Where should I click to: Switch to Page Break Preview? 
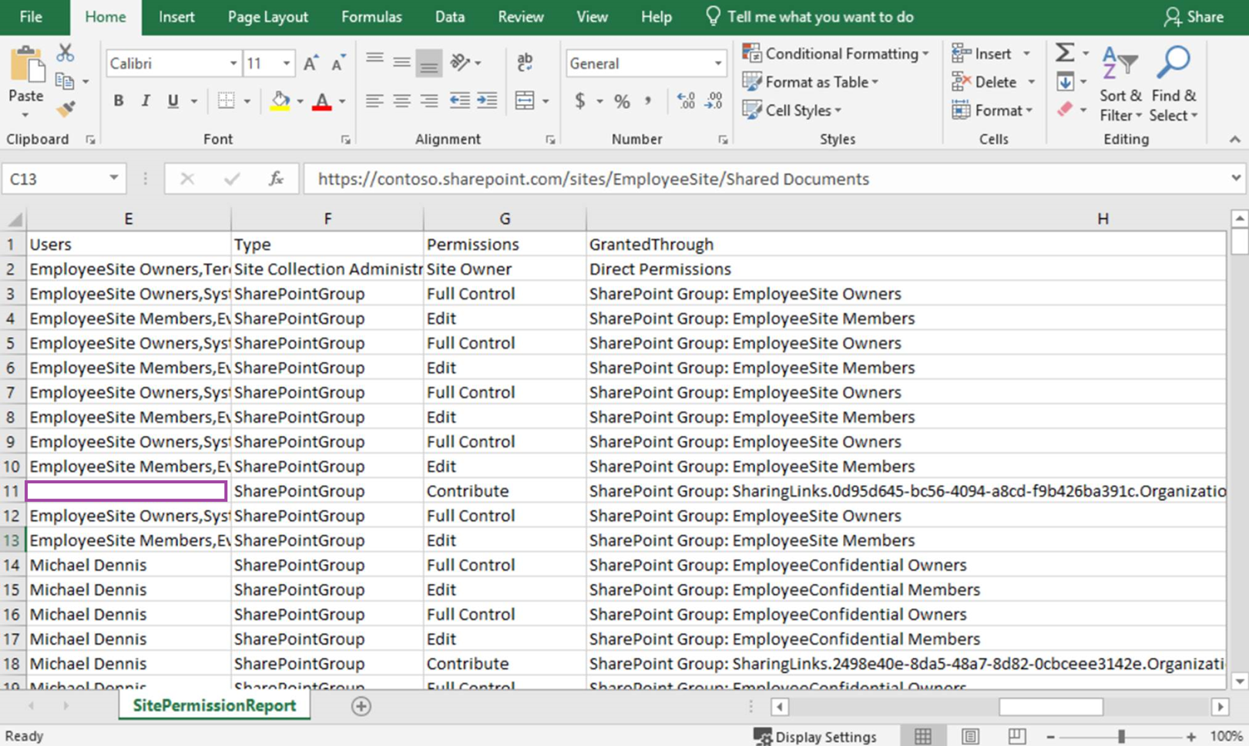(x=1017, y=736)
